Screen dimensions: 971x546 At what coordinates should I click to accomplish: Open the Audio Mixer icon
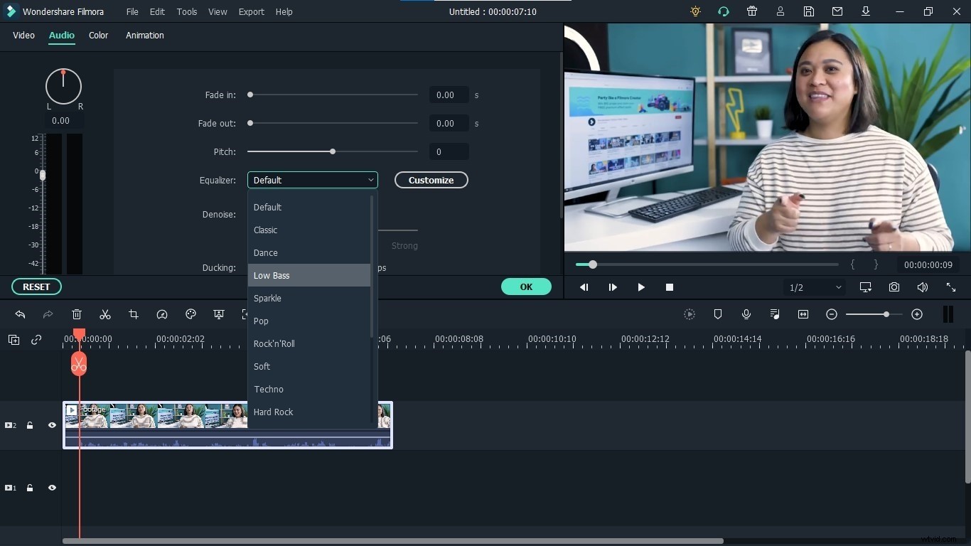coord(775,314)
